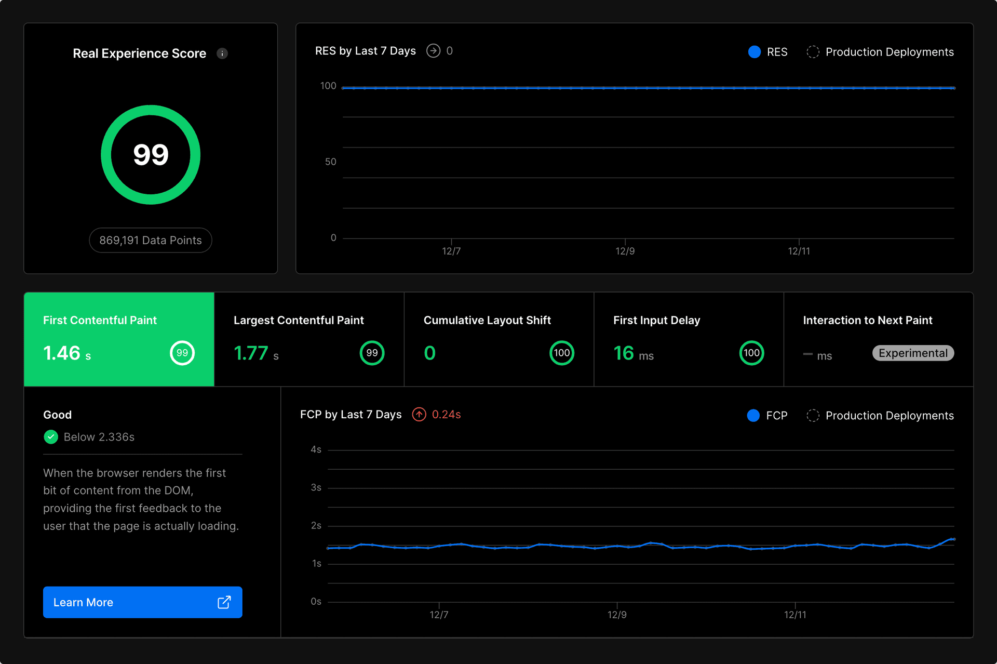Expand the Experimental badge for Interaction to Next Paint
This screenshot has height=664, width=997.
pos(912,353)
